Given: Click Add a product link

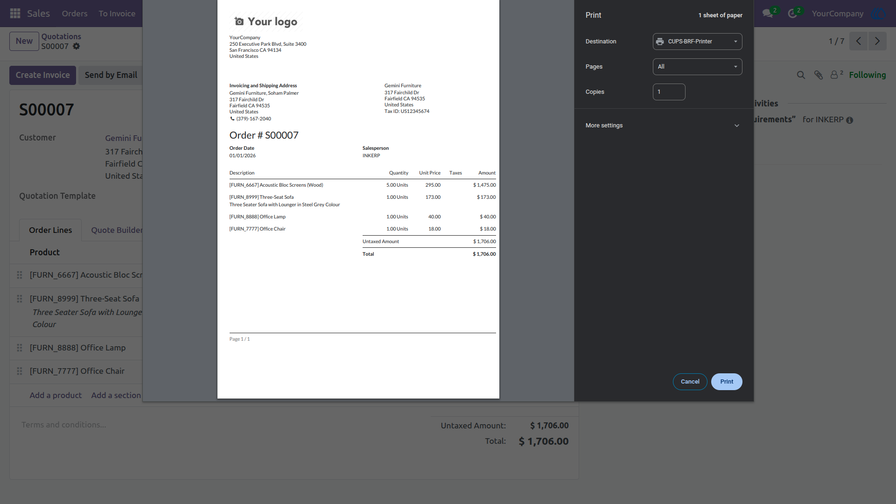Looking at the screenshot, I should pos(56,395).
